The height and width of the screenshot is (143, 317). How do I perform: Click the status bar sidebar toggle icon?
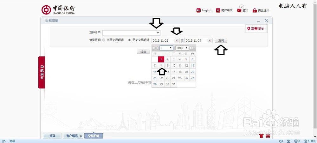click(4, 141)
